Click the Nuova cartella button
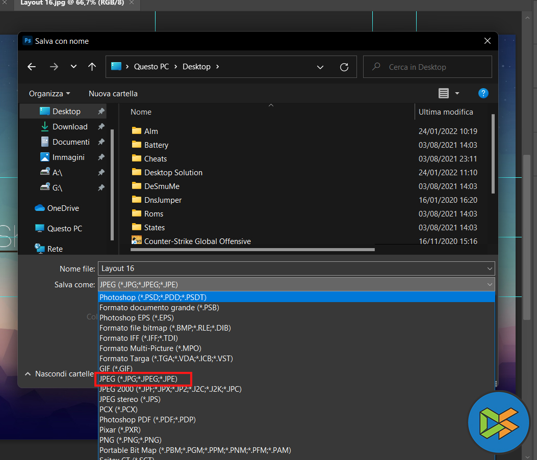The image size is (537, 460). (x=113, y=93)
